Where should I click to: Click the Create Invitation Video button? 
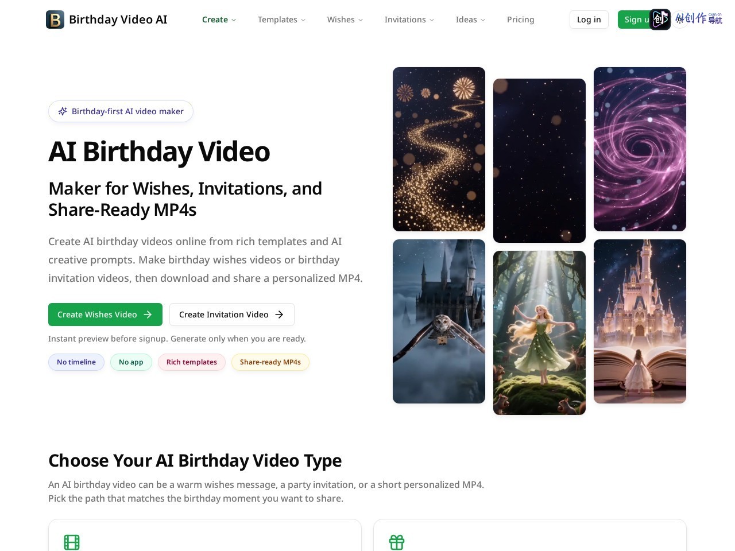click(232, 315)
